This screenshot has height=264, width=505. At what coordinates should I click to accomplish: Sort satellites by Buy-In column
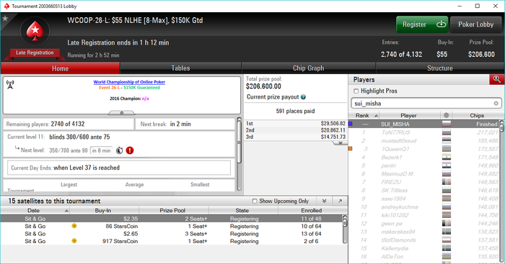point(105,210)
